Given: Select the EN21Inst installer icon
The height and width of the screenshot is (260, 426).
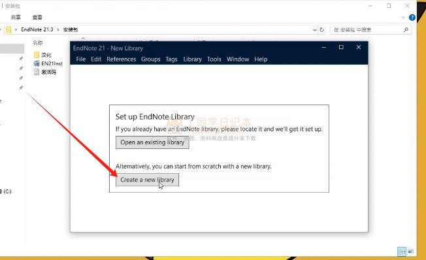Looking at the screenshot, I should pos(37,63).
